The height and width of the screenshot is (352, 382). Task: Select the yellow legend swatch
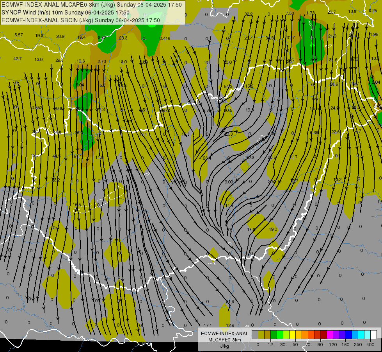[292, 334]
